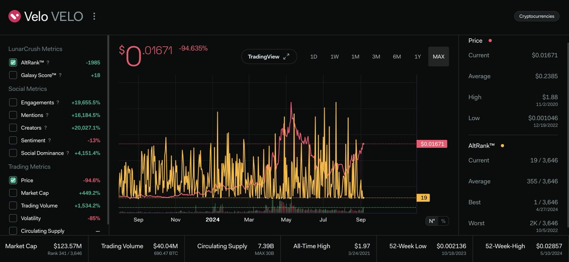Select the 6M time range
The image size is (569, 262).
point(397,57)
